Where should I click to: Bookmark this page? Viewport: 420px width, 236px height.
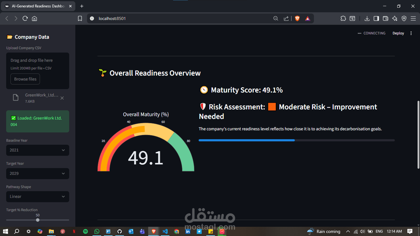pyautogui.click(x=80, y=18)
